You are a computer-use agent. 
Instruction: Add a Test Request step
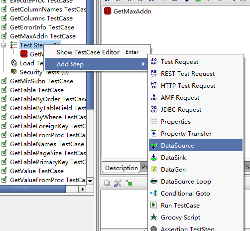(x=196, y=62)
